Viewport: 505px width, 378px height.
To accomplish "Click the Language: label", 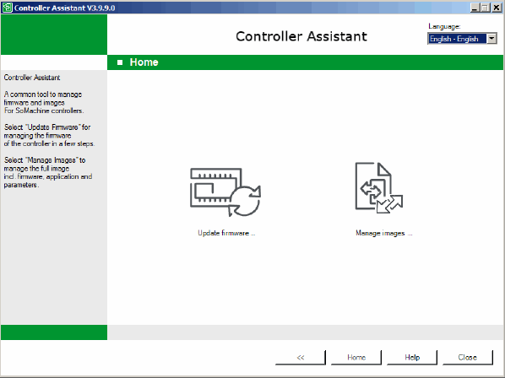I will tap(444, 26).
